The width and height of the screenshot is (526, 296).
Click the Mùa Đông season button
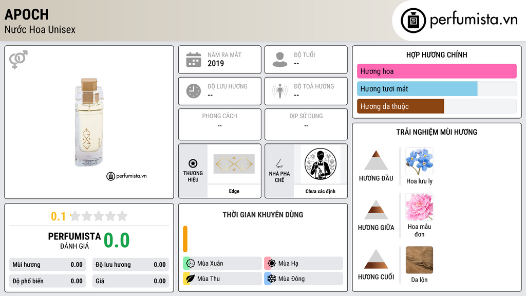click(304, 279)
